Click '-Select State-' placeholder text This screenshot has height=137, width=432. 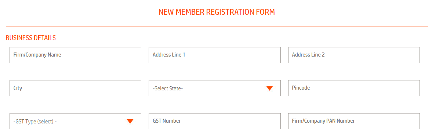point(168,89)
